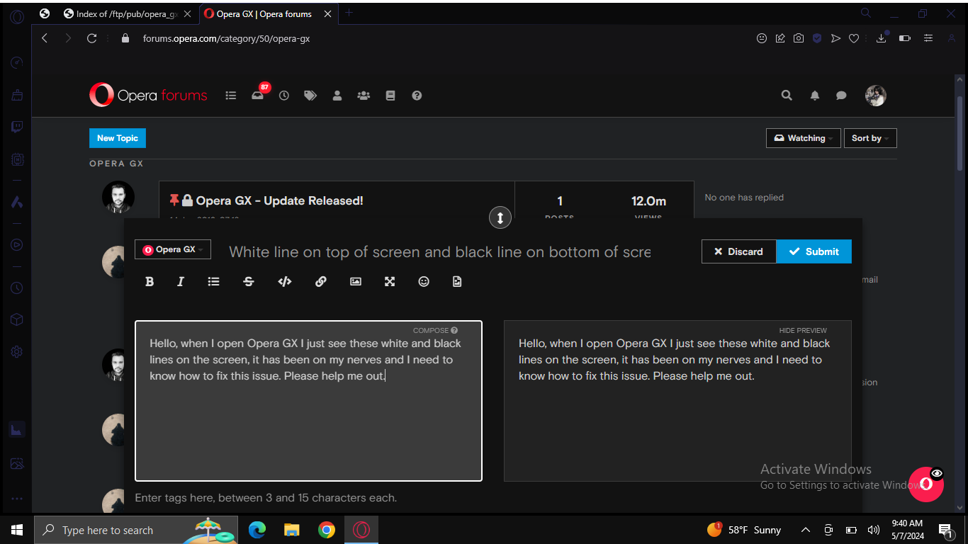Open the help question-mark icon

(417, 96)
